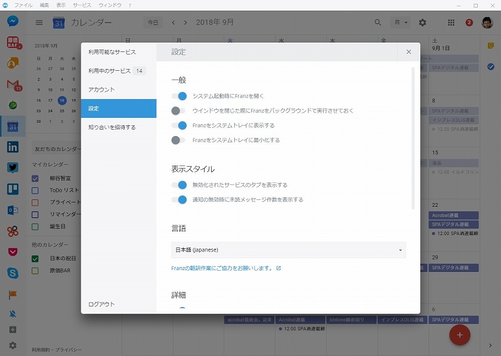Go to previous month arrow
The image size is (501, 356).
click(173, 23)
